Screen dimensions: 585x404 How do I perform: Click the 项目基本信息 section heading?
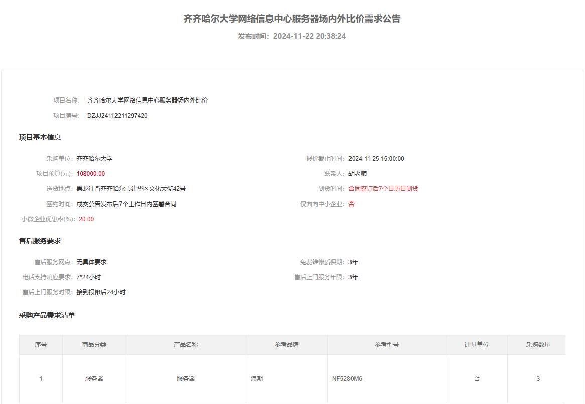40,138
